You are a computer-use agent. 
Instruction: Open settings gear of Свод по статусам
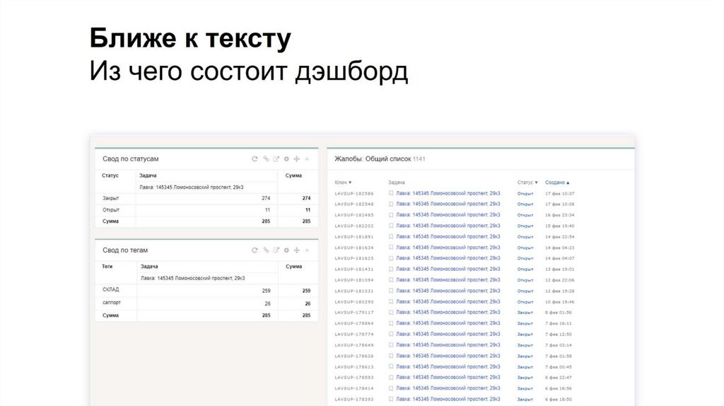click(x=286, y=159)
